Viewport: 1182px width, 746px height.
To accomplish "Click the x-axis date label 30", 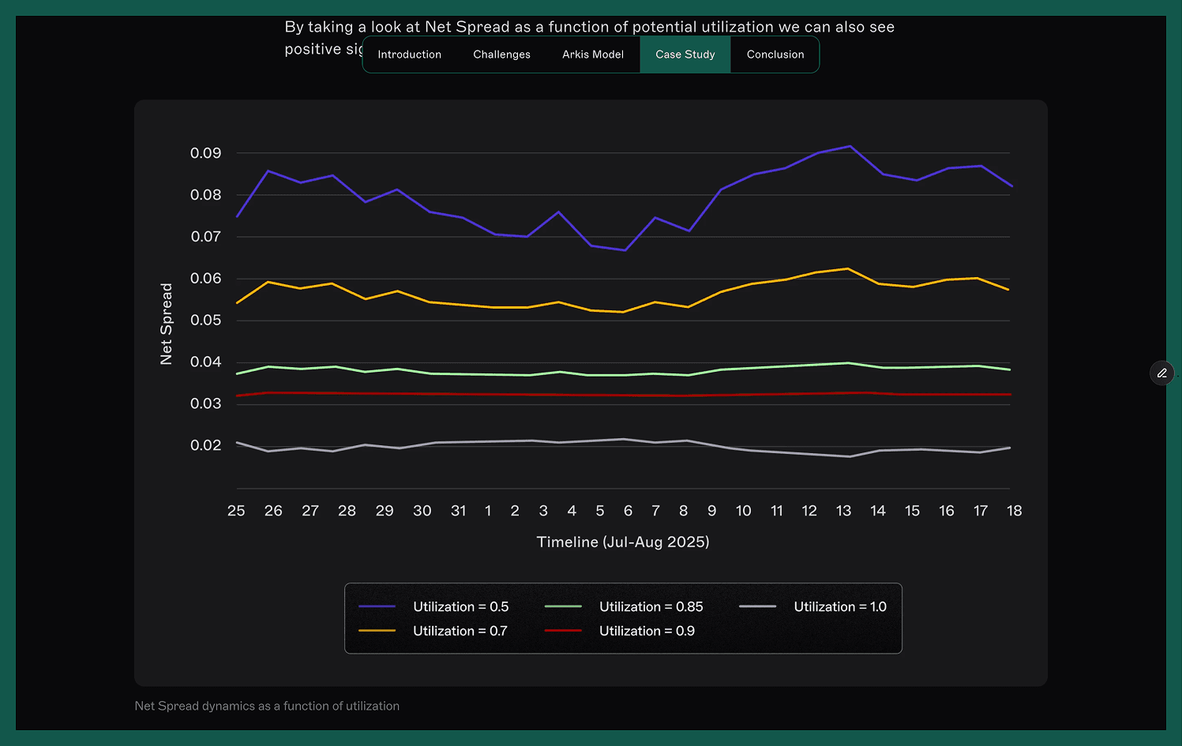I will pyautogui.click(x=422, y=511).
